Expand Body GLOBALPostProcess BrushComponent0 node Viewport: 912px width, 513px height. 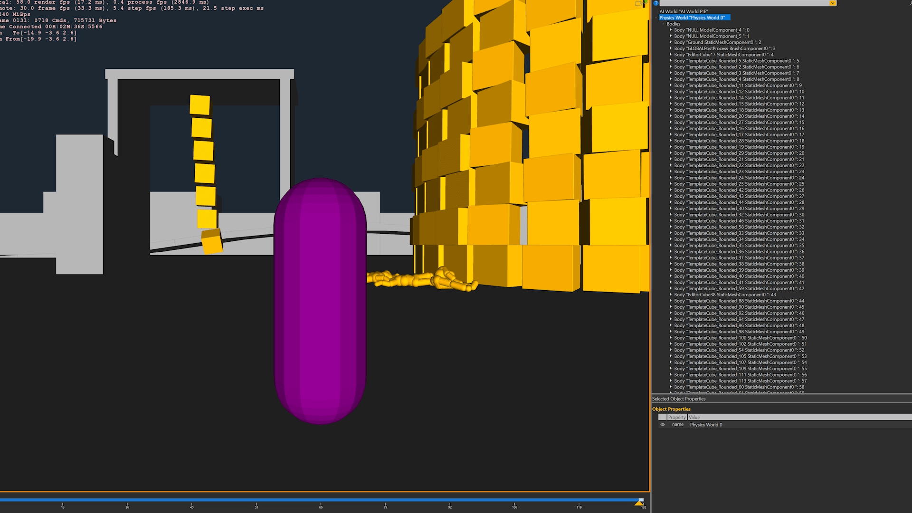click(671, 48)
